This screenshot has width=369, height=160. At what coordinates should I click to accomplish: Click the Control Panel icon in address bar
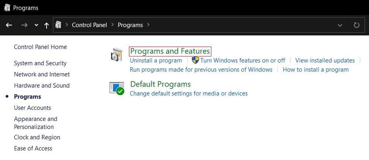tap(58, 25)
